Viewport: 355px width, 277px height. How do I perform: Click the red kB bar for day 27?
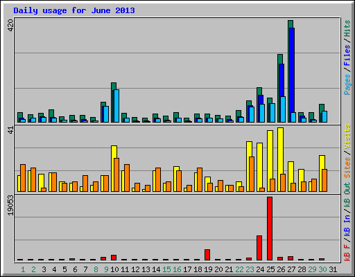tap(291, 258)
